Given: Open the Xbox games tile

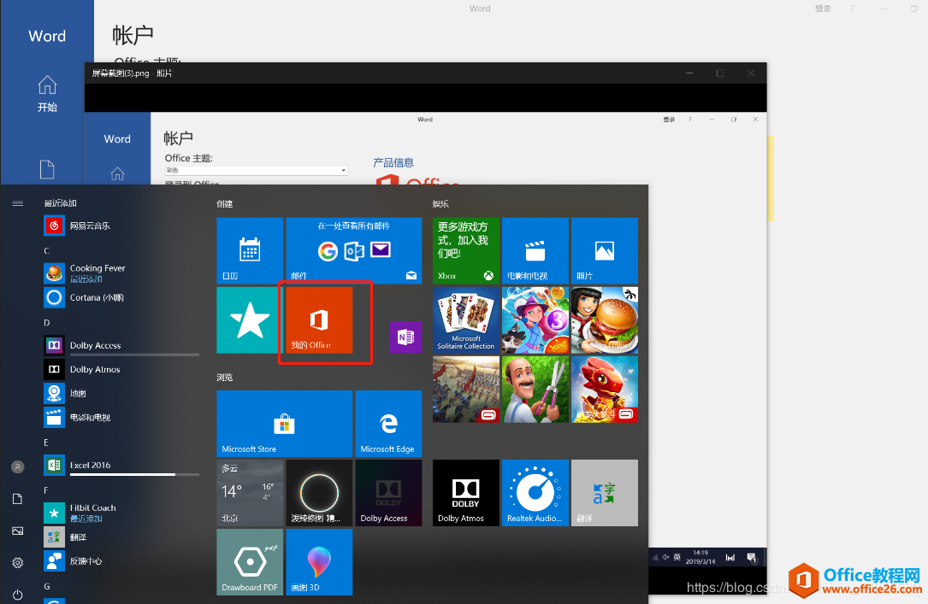Looking at the screenshot, I should [466, 250].
